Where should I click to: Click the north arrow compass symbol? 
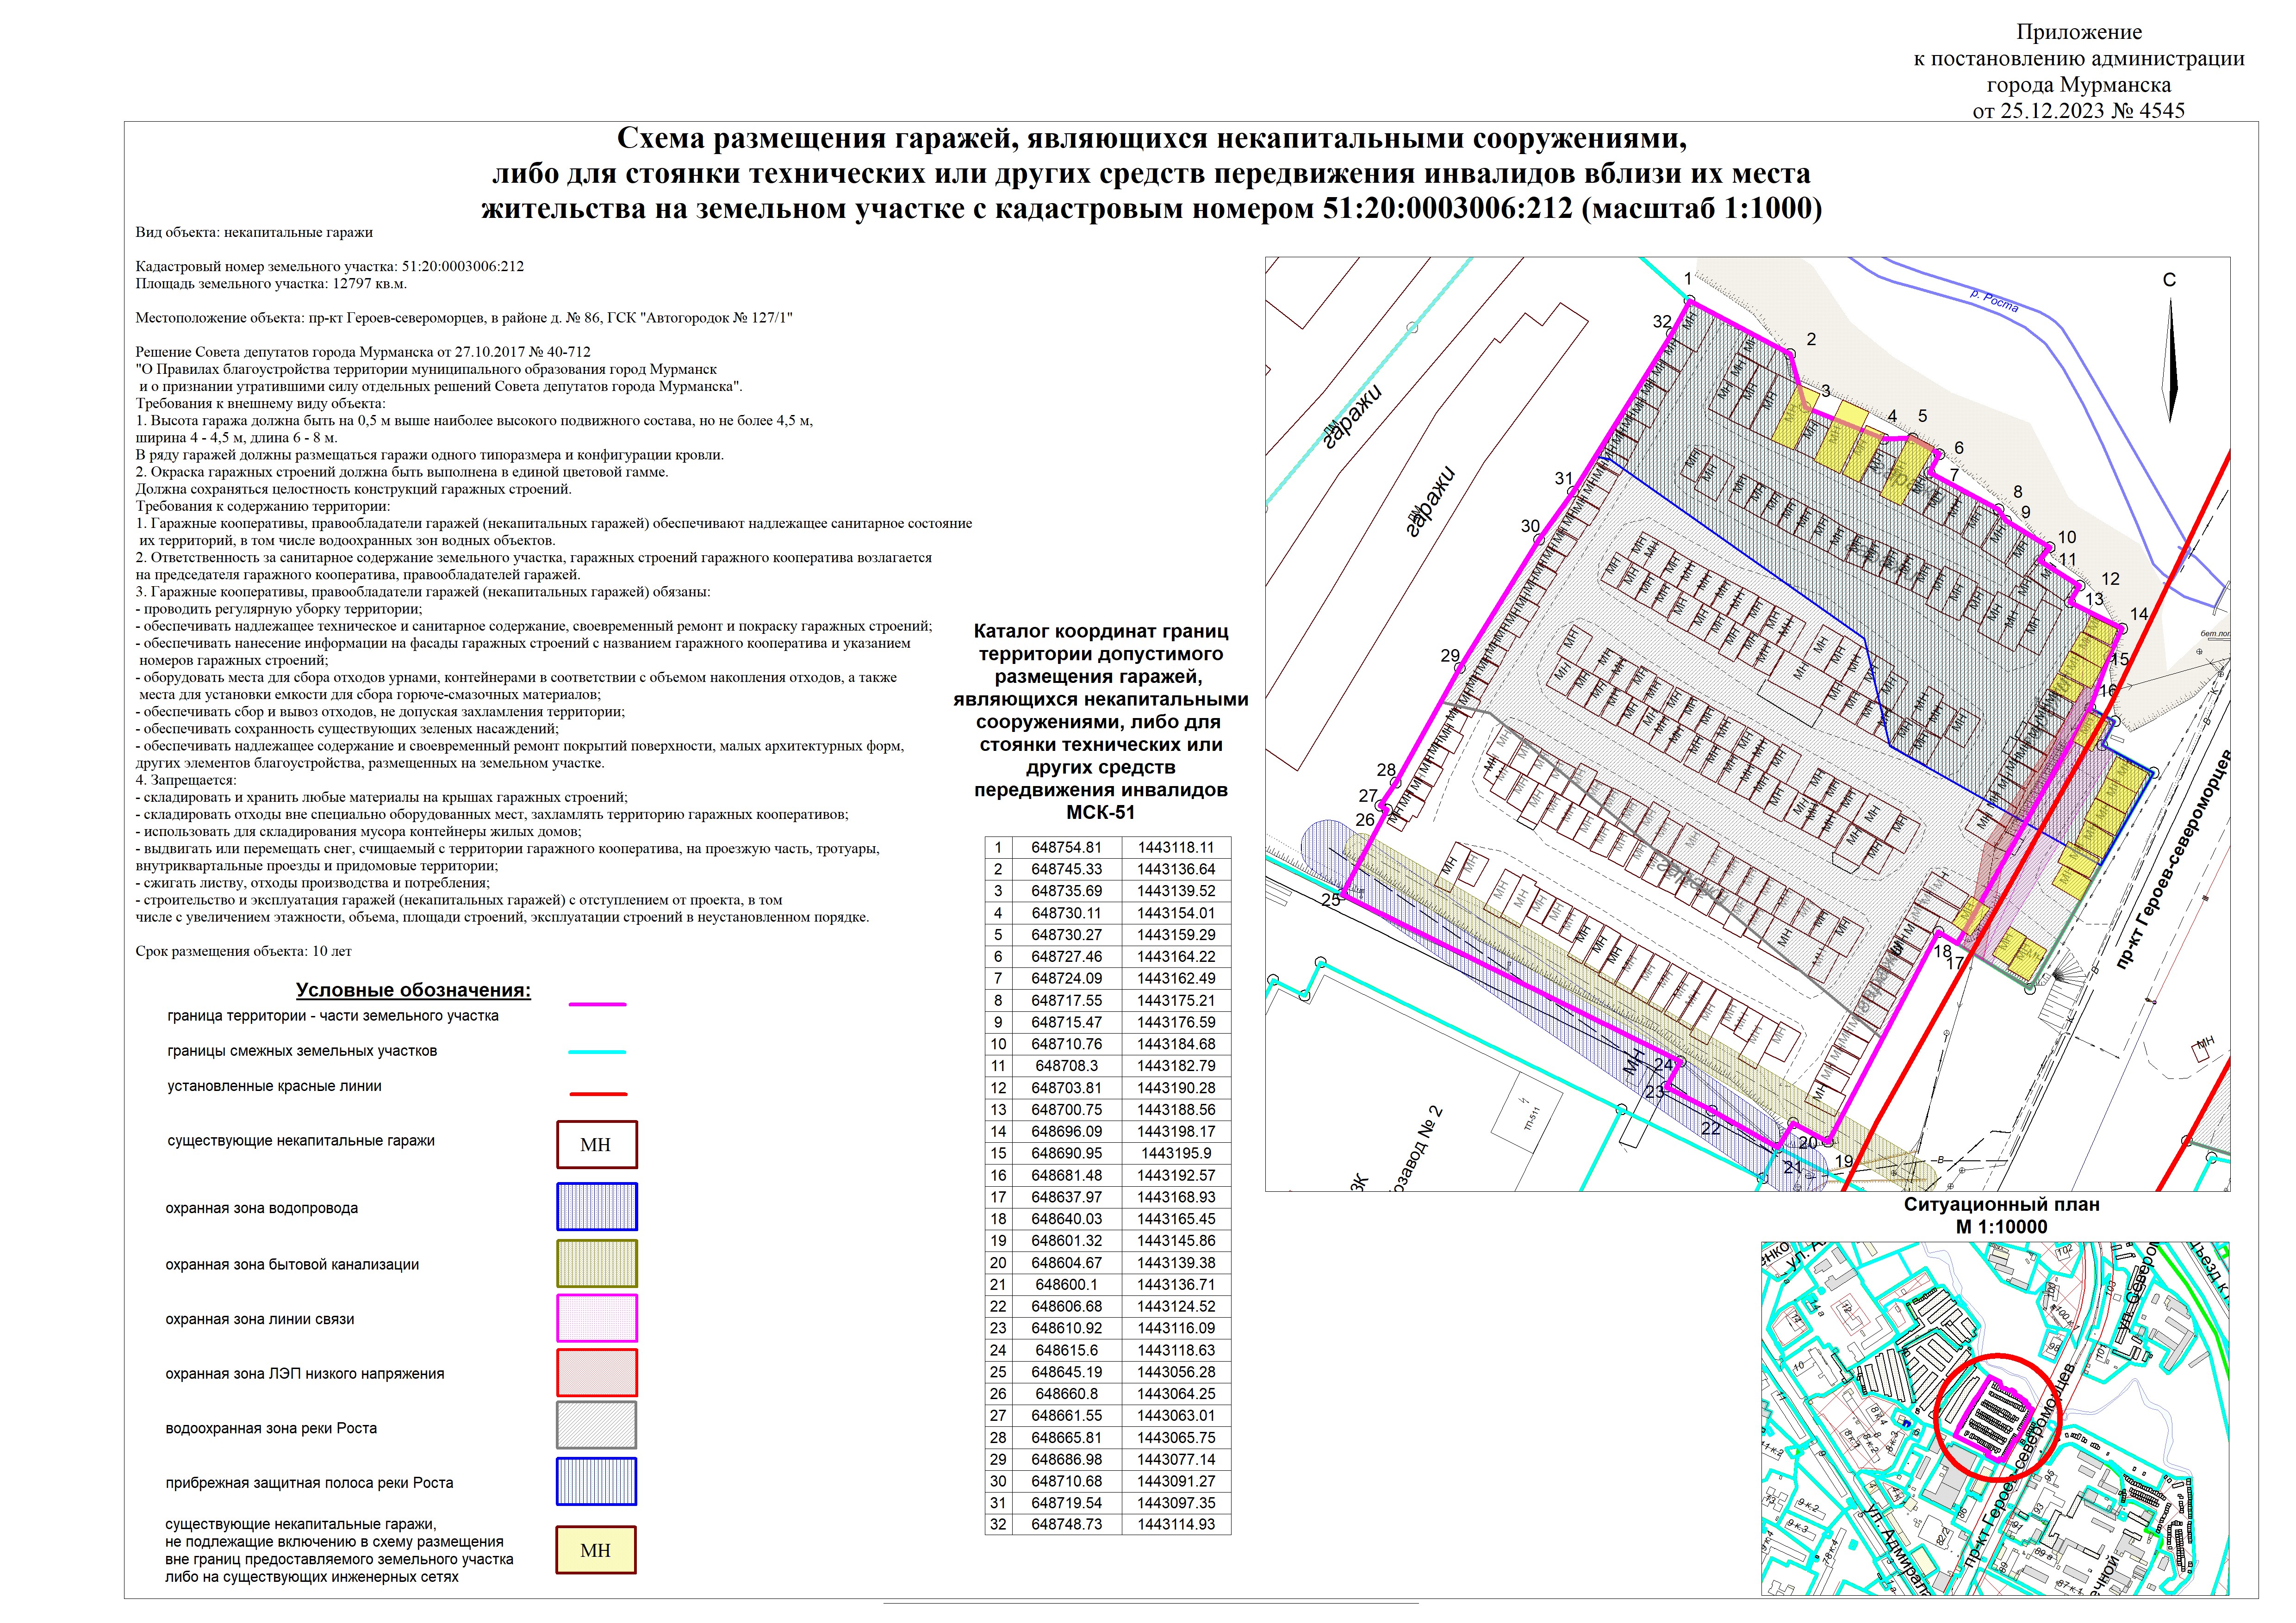[2171, 360]
